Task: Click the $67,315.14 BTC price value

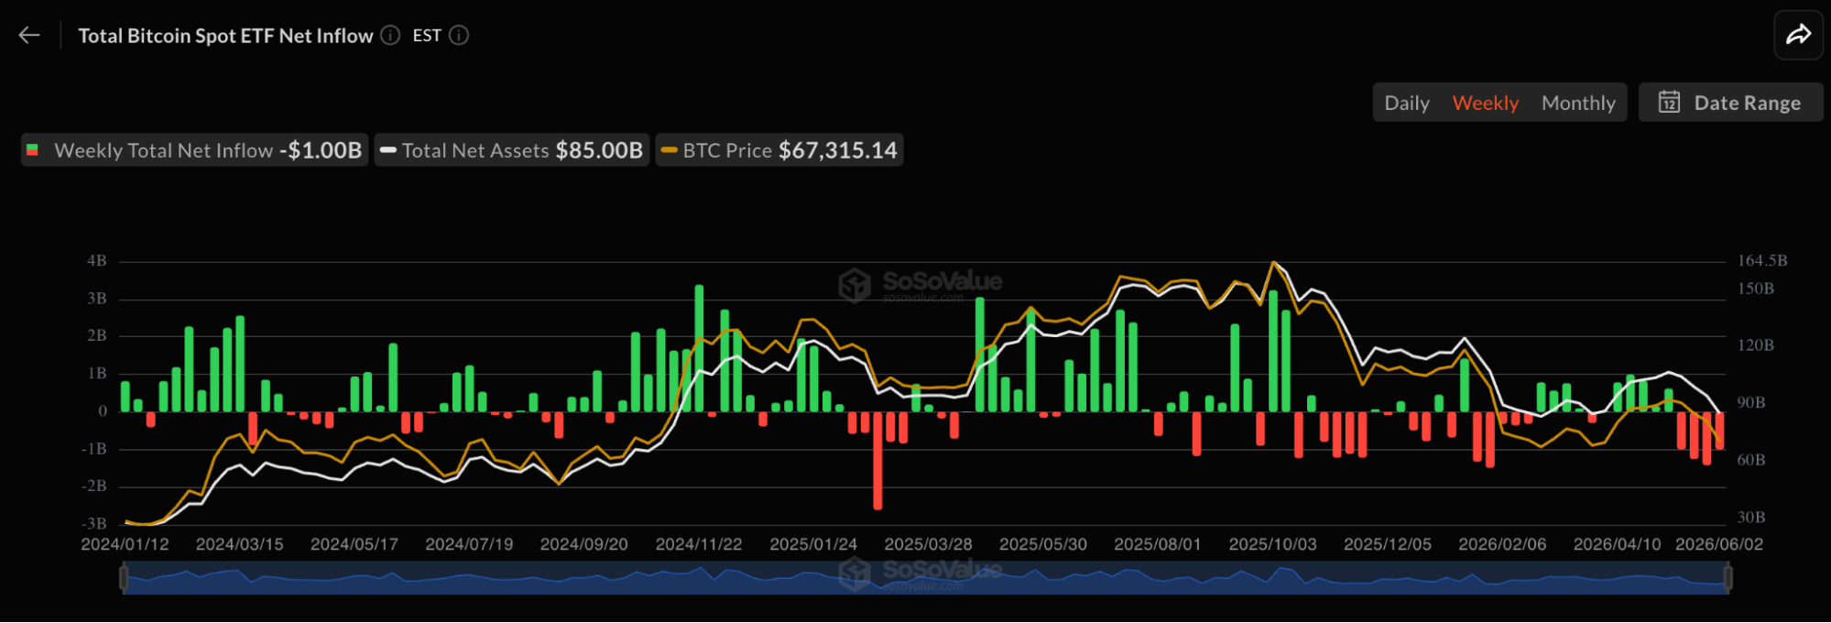Action: point(838,150)
